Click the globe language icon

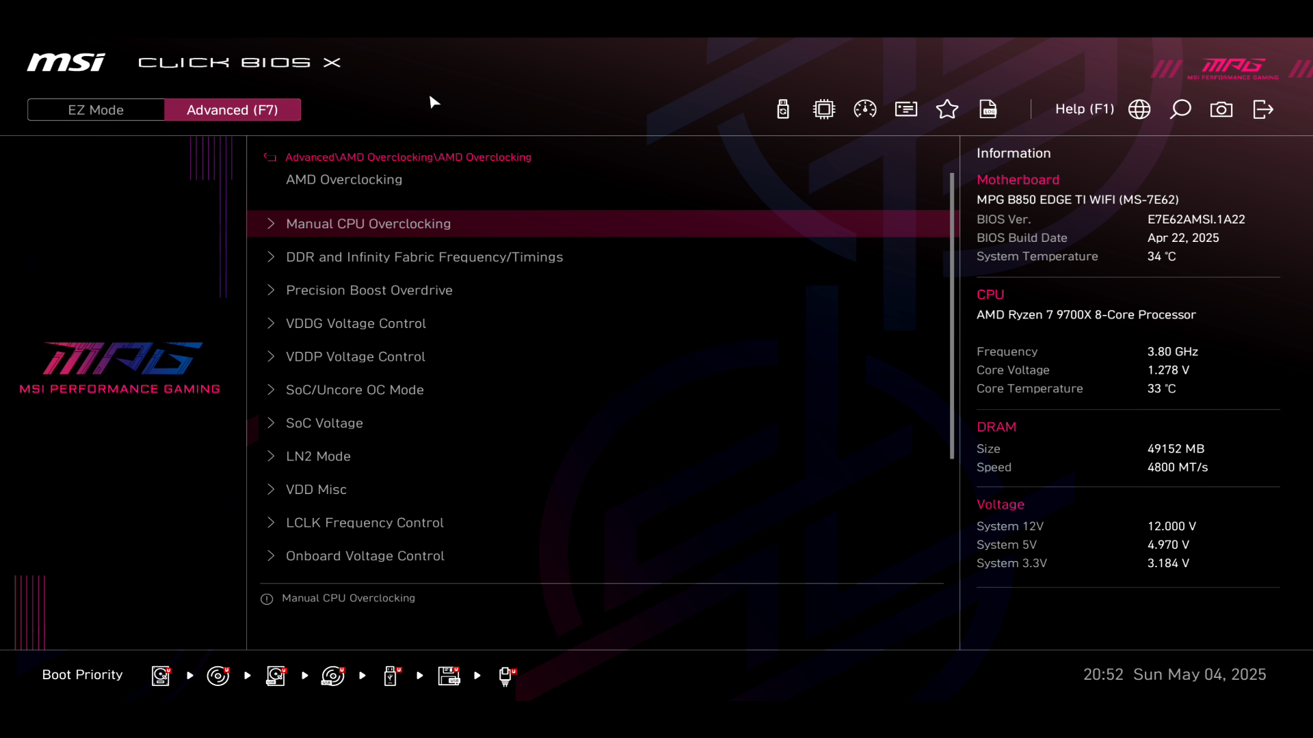tap(1139, 109)
